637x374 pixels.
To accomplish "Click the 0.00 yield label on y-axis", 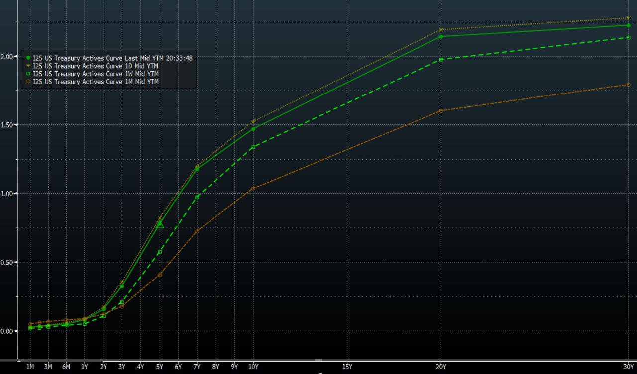I will [7, 331].
